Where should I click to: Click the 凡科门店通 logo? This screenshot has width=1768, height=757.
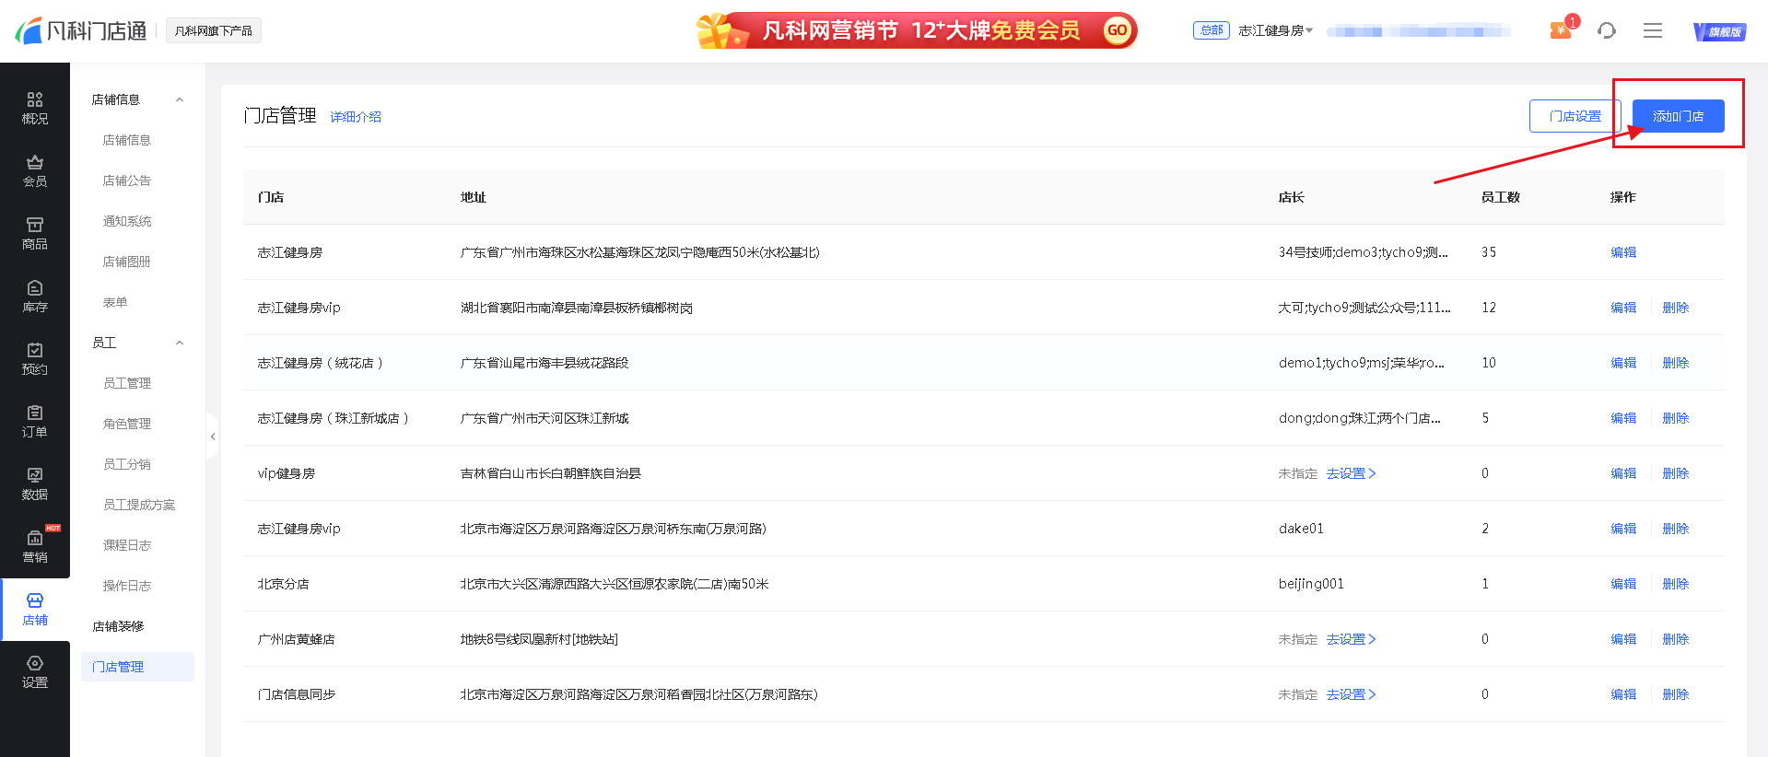coord(81,30)
